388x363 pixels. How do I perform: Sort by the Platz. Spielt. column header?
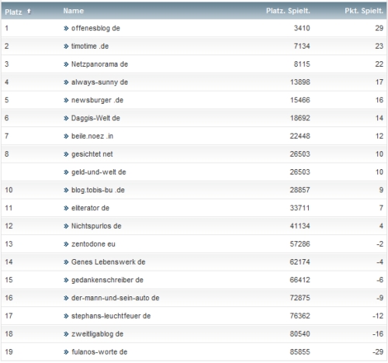tap(288, 11)
